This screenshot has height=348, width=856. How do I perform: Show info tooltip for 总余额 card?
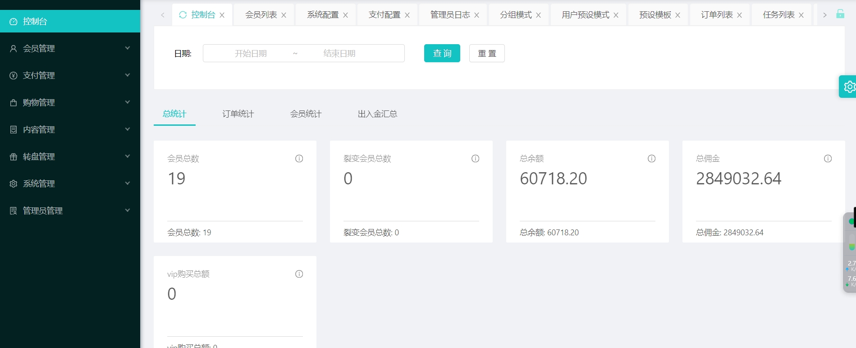[651, 159]
